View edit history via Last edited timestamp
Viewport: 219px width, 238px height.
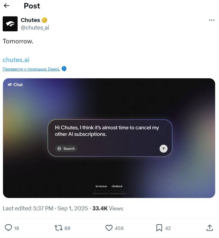45,208
